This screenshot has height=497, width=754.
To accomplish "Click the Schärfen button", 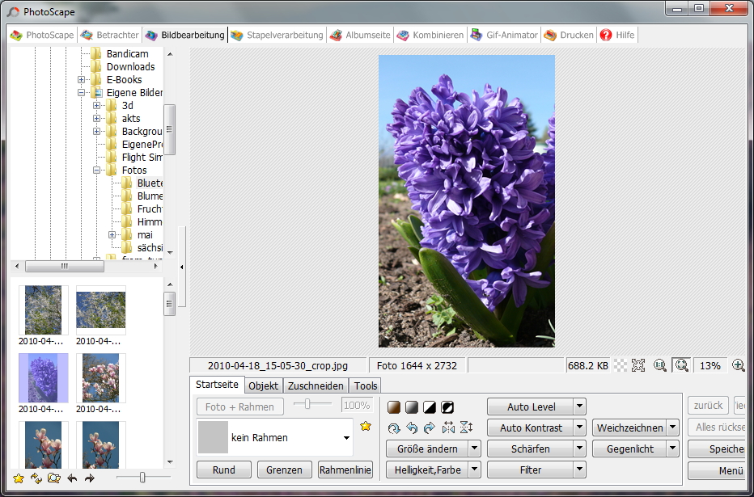I will pyautogui.click(x=530, y=449).
